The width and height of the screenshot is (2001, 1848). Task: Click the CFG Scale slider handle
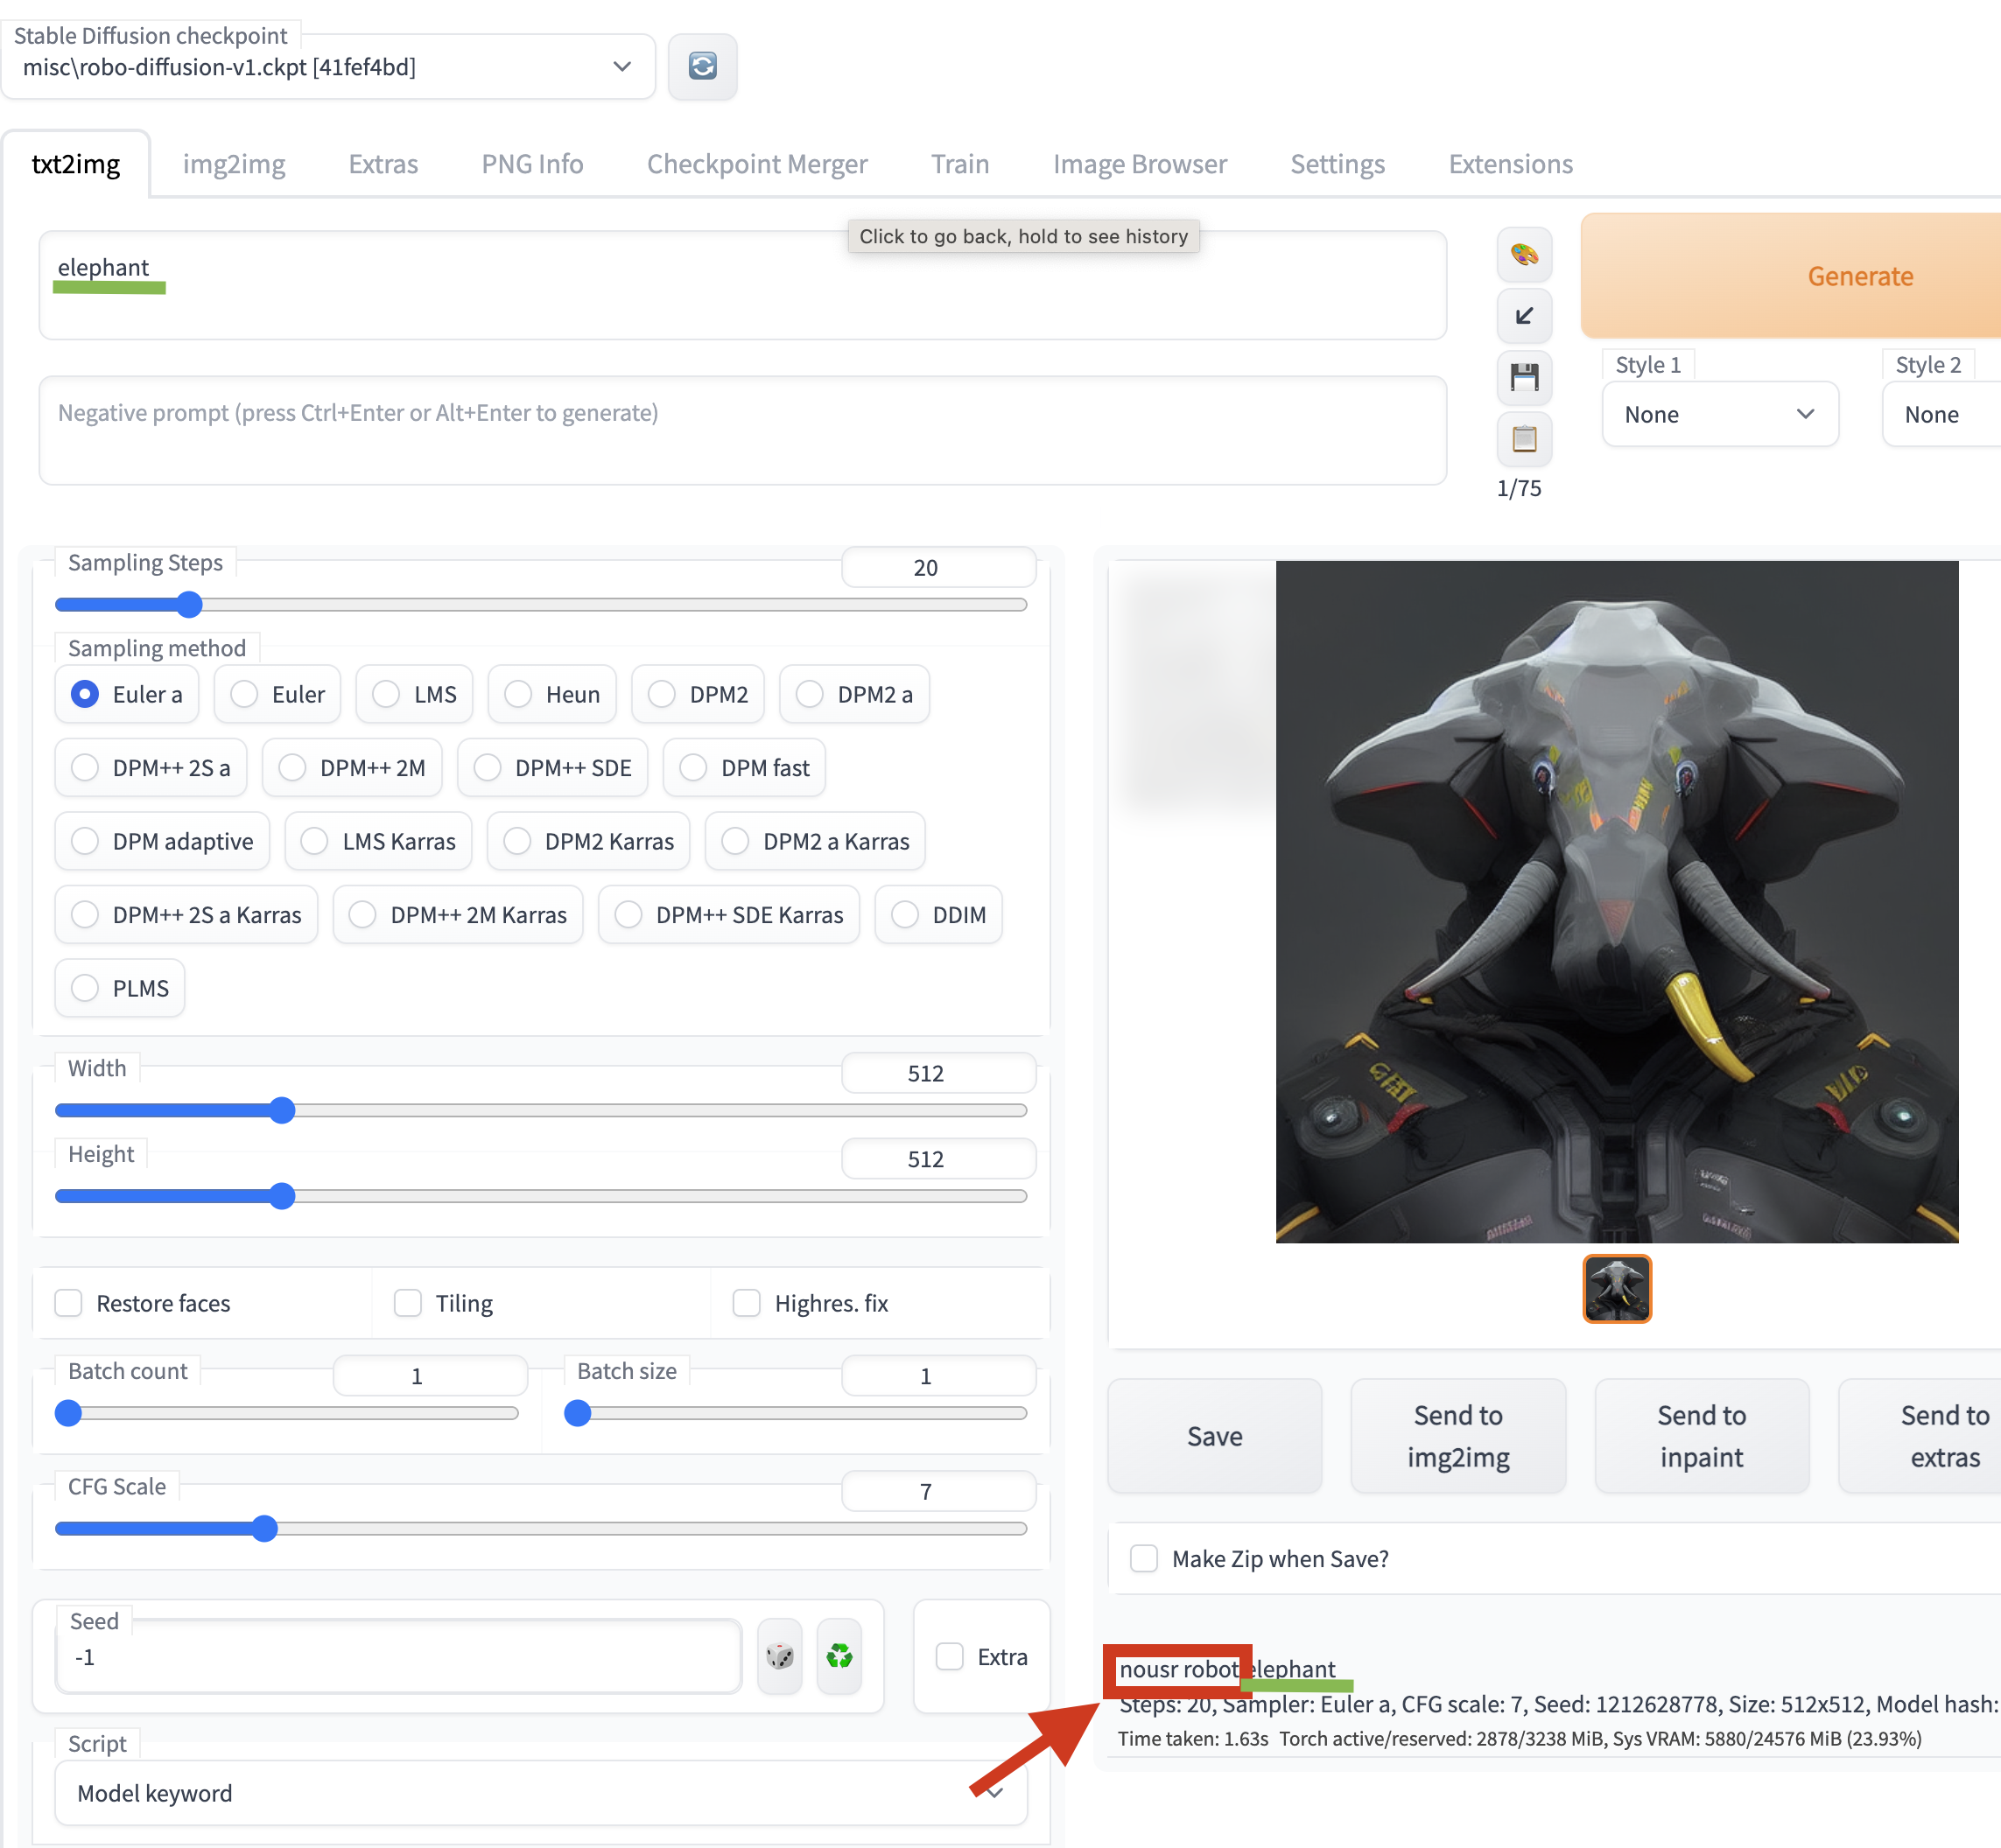(264, 1528)
